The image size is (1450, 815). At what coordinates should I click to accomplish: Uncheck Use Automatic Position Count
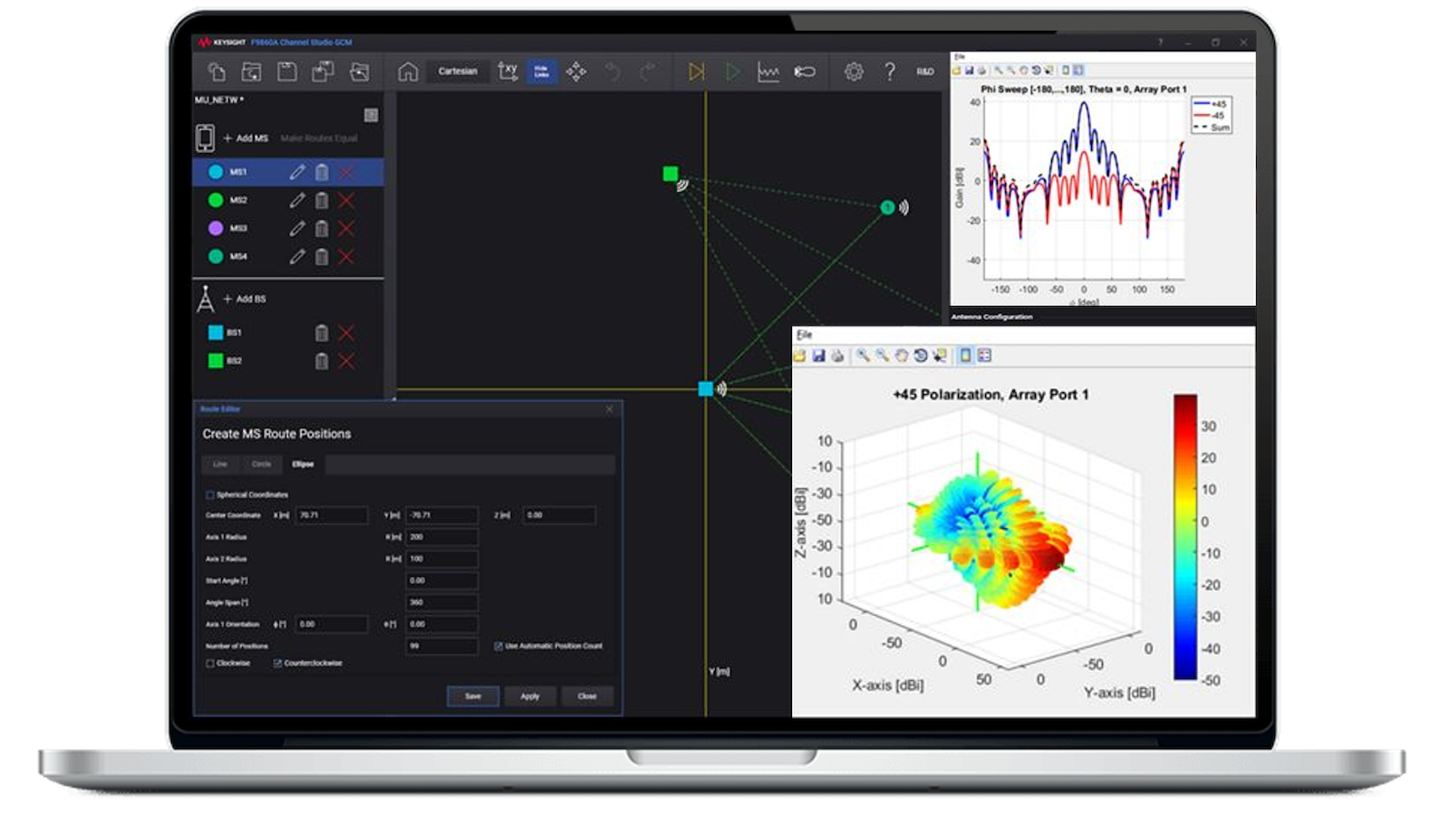click(x=498, y=646)
